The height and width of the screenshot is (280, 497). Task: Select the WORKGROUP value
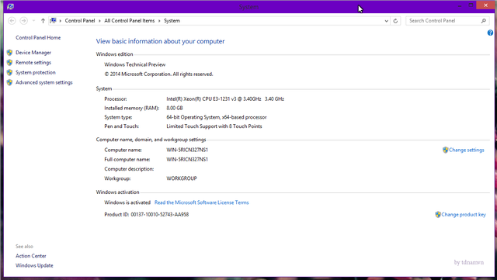[x=182, y=178]
